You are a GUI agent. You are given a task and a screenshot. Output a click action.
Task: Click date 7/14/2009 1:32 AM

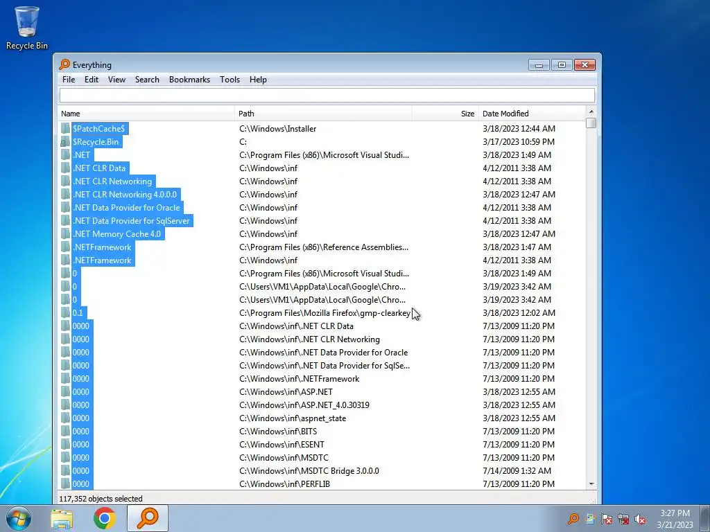[517, 470]
